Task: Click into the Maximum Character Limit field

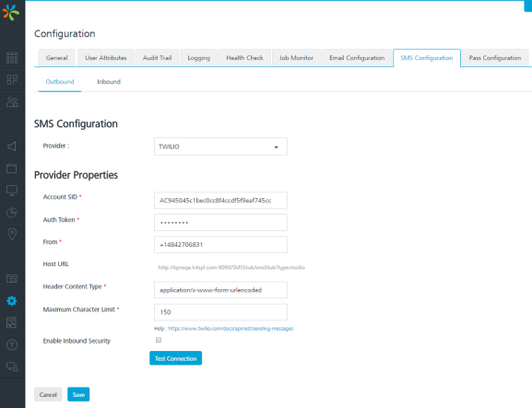Action: pos(220,312)
